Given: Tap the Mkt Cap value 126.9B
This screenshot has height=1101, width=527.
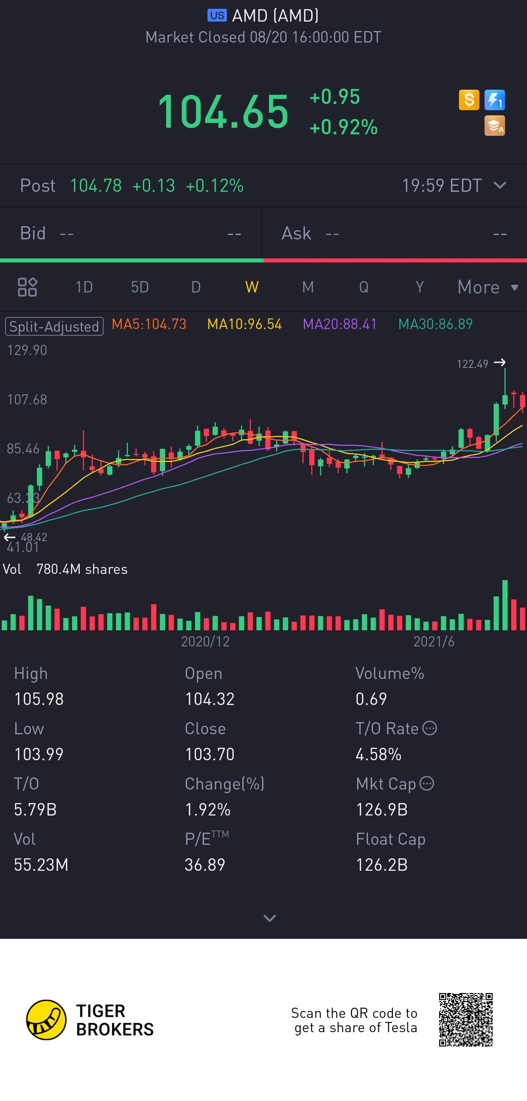Looking at the screenshot, I should pyautogui.click(x=382, y=810).
